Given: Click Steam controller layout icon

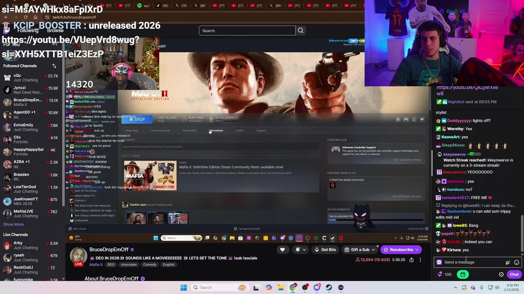Looking at the screenshot, I should [406, 120].
